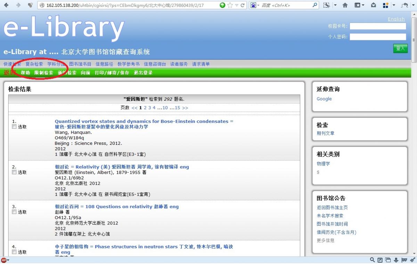Screen dimensions: 417x265
Task: Open address bar history dropdown arrow
Action: tap(237, 5)
